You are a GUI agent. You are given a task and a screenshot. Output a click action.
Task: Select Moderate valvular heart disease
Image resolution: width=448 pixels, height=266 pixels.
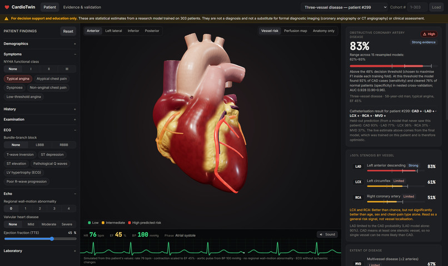pos(49,224)
